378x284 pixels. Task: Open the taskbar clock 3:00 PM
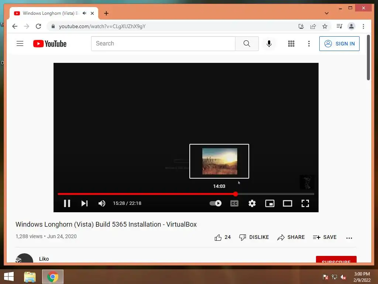tap(362, 277)
